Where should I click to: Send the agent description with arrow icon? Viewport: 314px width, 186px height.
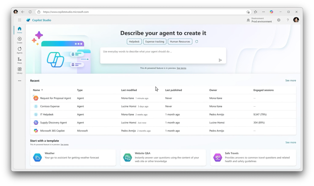[x=220, y=60]
